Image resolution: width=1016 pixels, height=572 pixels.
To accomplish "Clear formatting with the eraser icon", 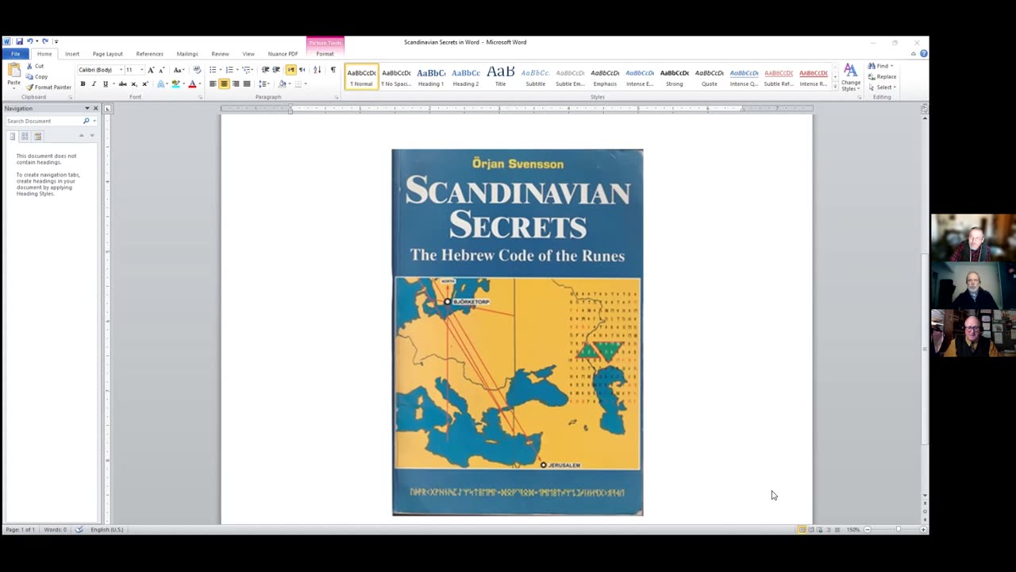I will pos(197,70).
